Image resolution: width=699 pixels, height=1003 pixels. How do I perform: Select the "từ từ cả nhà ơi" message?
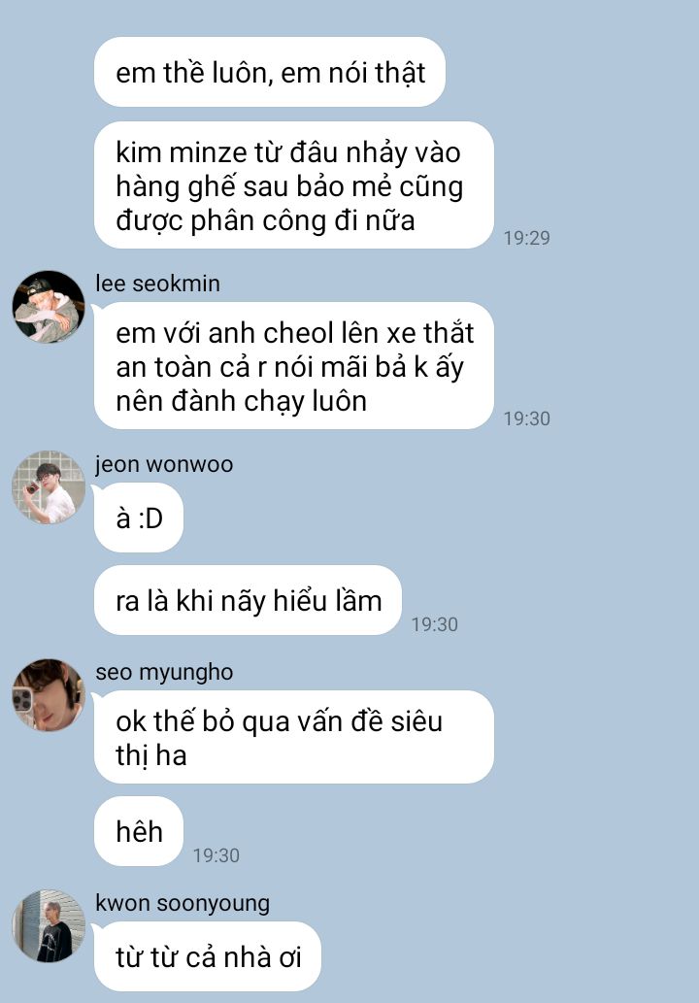point(208,956)
